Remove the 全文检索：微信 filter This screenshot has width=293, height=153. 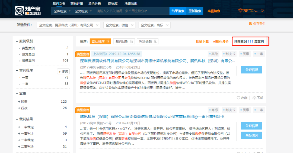(x=132, y=25)
